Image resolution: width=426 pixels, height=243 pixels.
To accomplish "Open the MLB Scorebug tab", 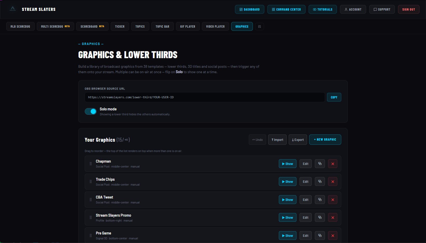I will point(20,27).
